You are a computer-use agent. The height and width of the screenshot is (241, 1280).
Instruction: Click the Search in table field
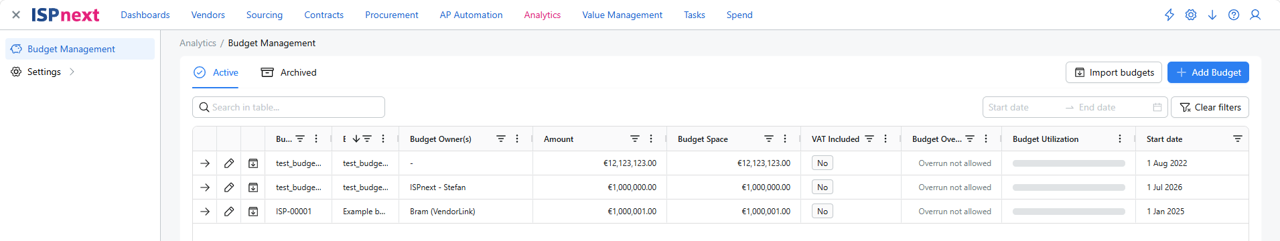289,107
